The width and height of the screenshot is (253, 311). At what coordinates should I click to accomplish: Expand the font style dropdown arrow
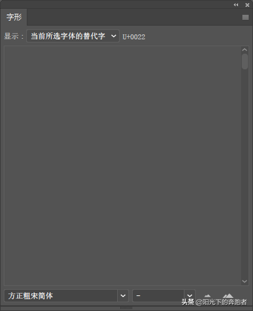pyautogui.click(x=189, y=295)
